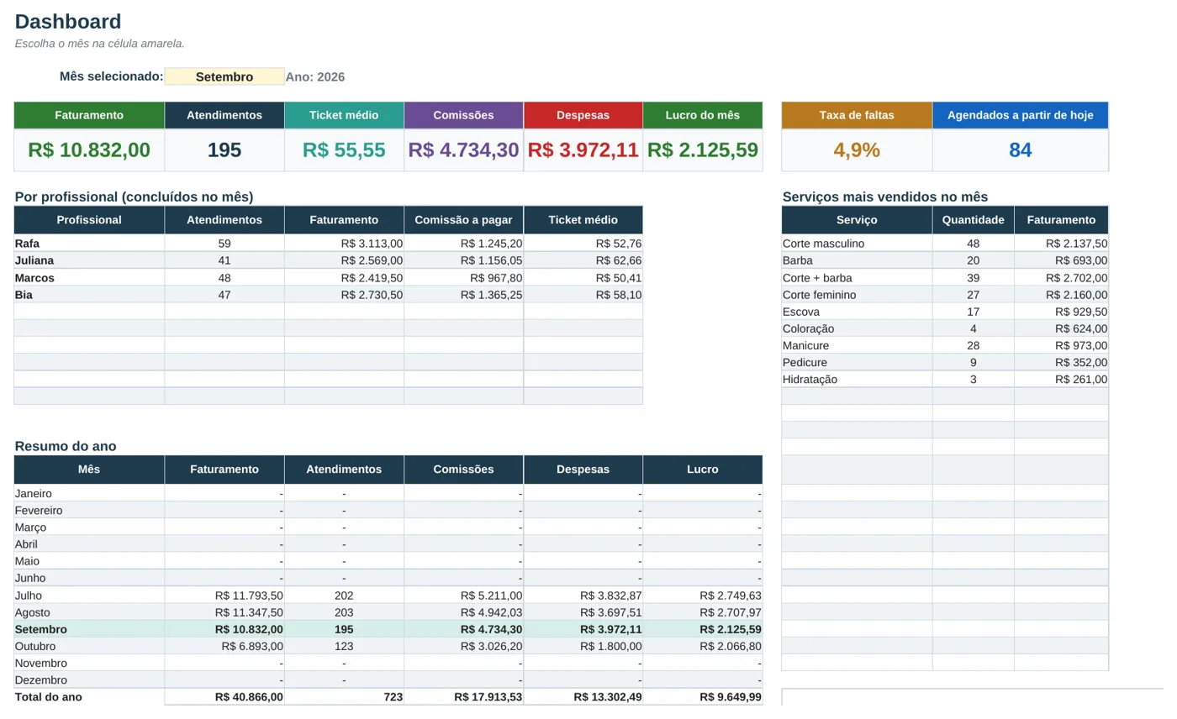1177x719 pixels.
Task: Click the red "Despesas" KPI card header
Action: click(583, 115)
